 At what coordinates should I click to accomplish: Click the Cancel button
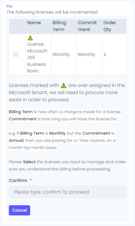point(20,210)
